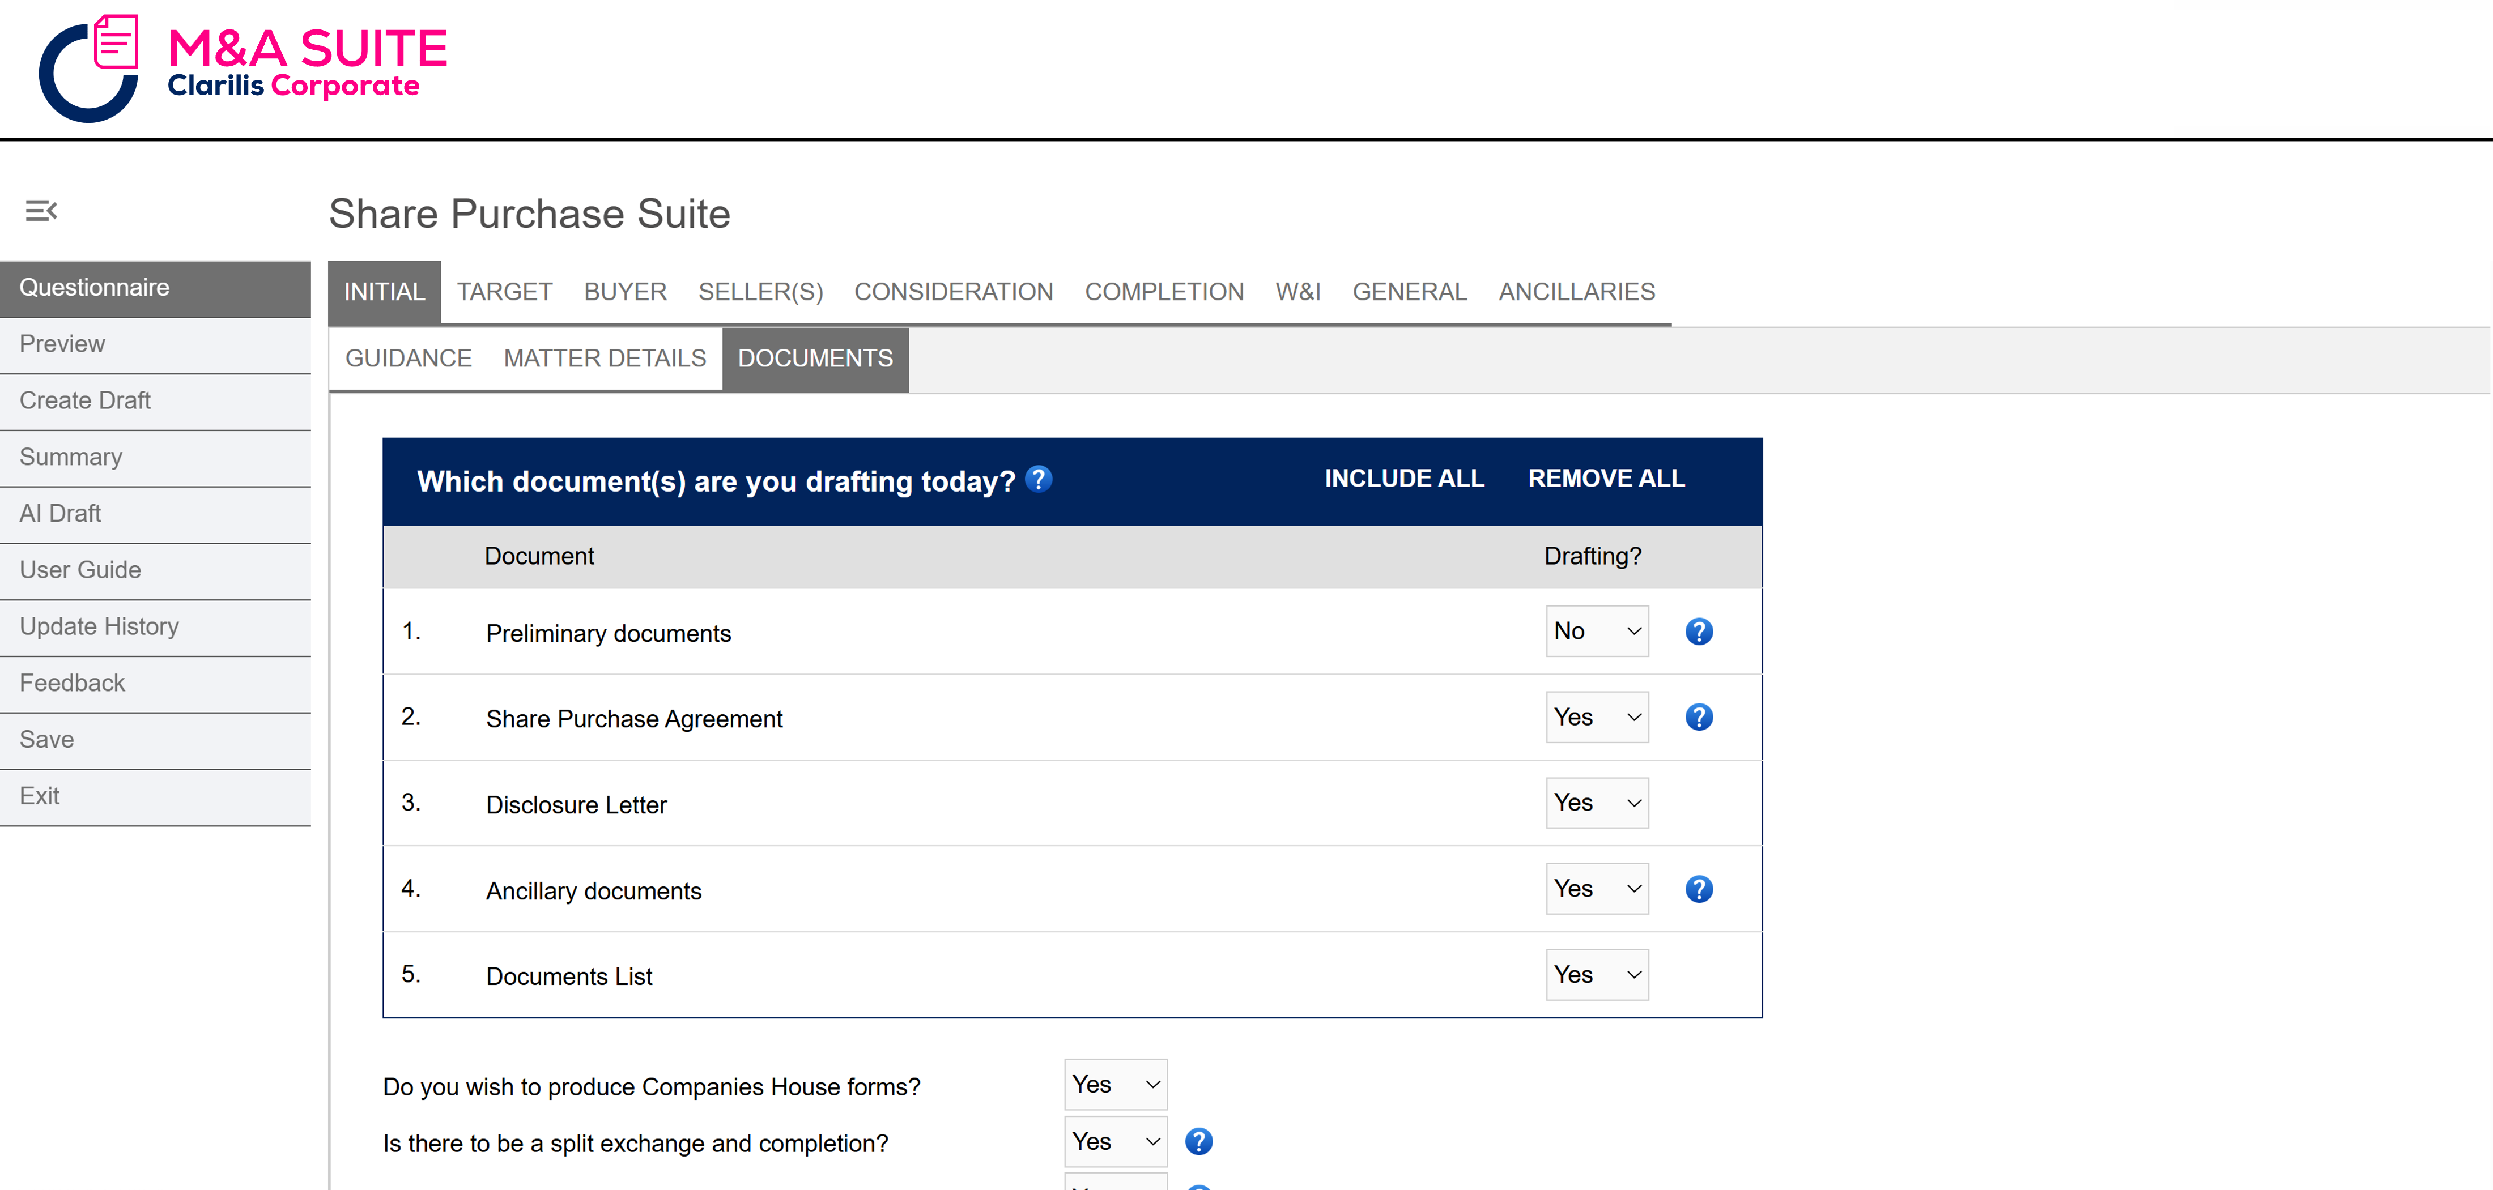The width and height of the screenshot is (2493, 1190).
Task: Open Update History in sidebar
Action: [99, 627]
